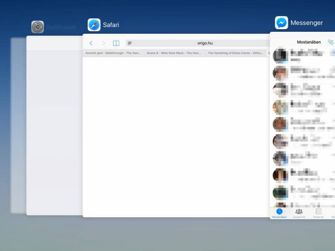
Task: Click the Mostanában heading in Messenger
Action: point(309,42)
